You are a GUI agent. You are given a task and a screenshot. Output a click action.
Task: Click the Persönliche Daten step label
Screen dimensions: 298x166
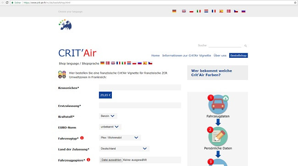point(218,148)
